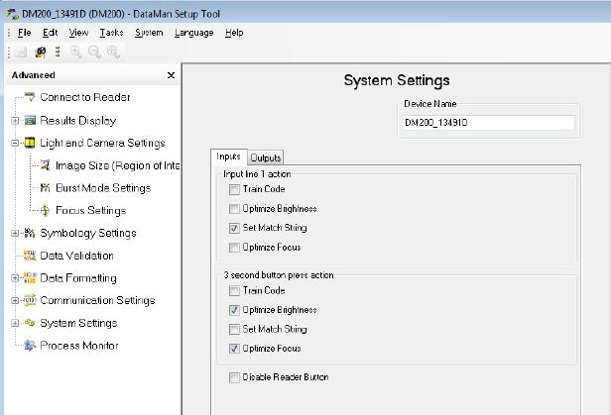Click the Focus Settings icon

[46, 210]
